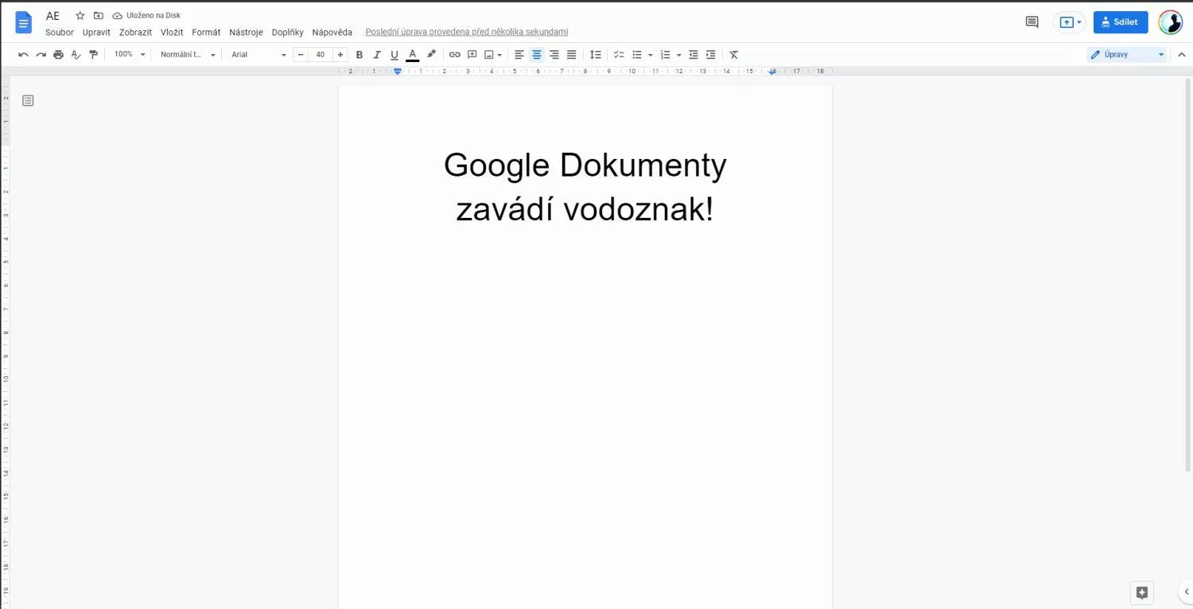The height and width of the screenshot is (609, 1193).
Task: Click the move-to-folder icon beside the star
Action: click(99, 16)
